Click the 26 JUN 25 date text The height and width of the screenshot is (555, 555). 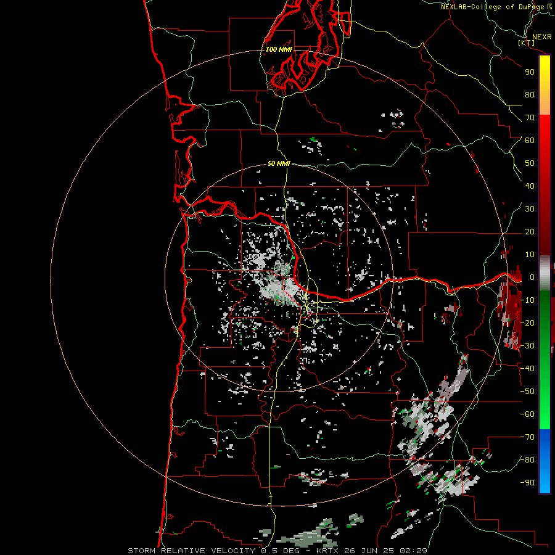point(369,551)
